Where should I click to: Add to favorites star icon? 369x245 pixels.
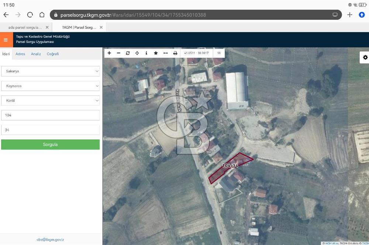point(156,53)
